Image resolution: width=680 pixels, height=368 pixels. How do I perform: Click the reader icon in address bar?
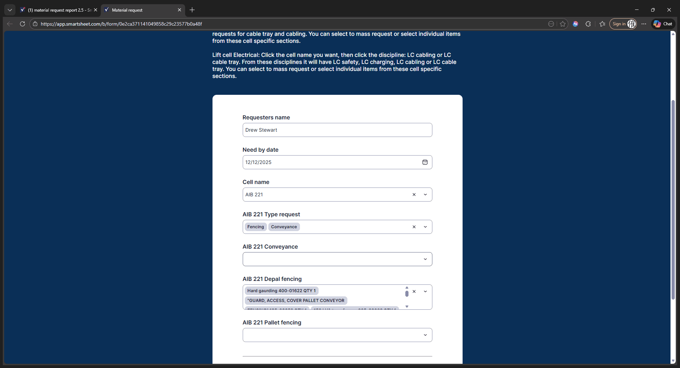551,24
